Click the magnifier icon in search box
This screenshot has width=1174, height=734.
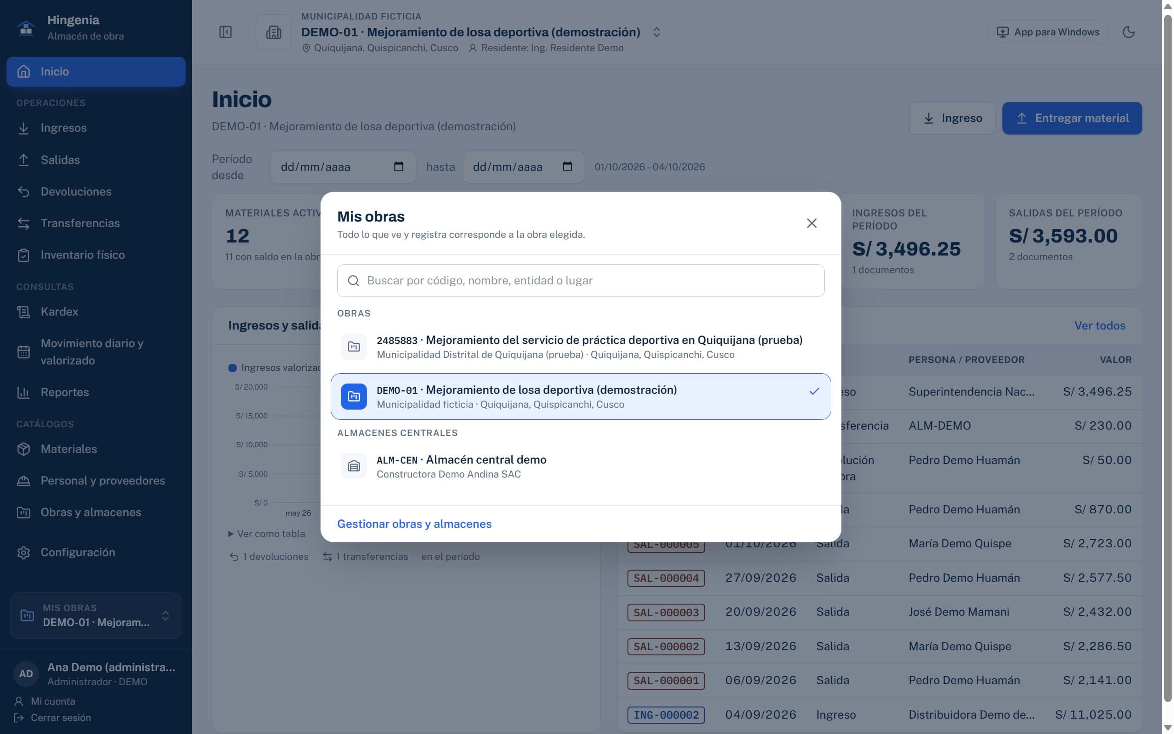pyautogui.click(x=354, y=281)
